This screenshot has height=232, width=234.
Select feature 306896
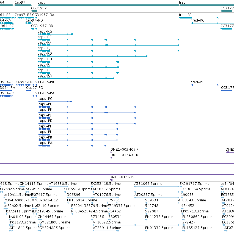(x=74, y=195)
